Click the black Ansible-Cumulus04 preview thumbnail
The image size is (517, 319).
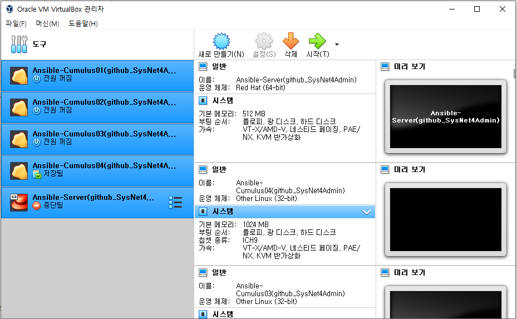tap(445, 220)
